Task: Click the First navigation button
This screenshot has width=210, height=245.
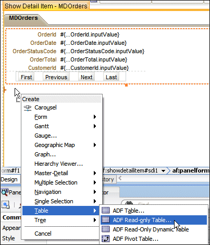Action: click(27, 77)
